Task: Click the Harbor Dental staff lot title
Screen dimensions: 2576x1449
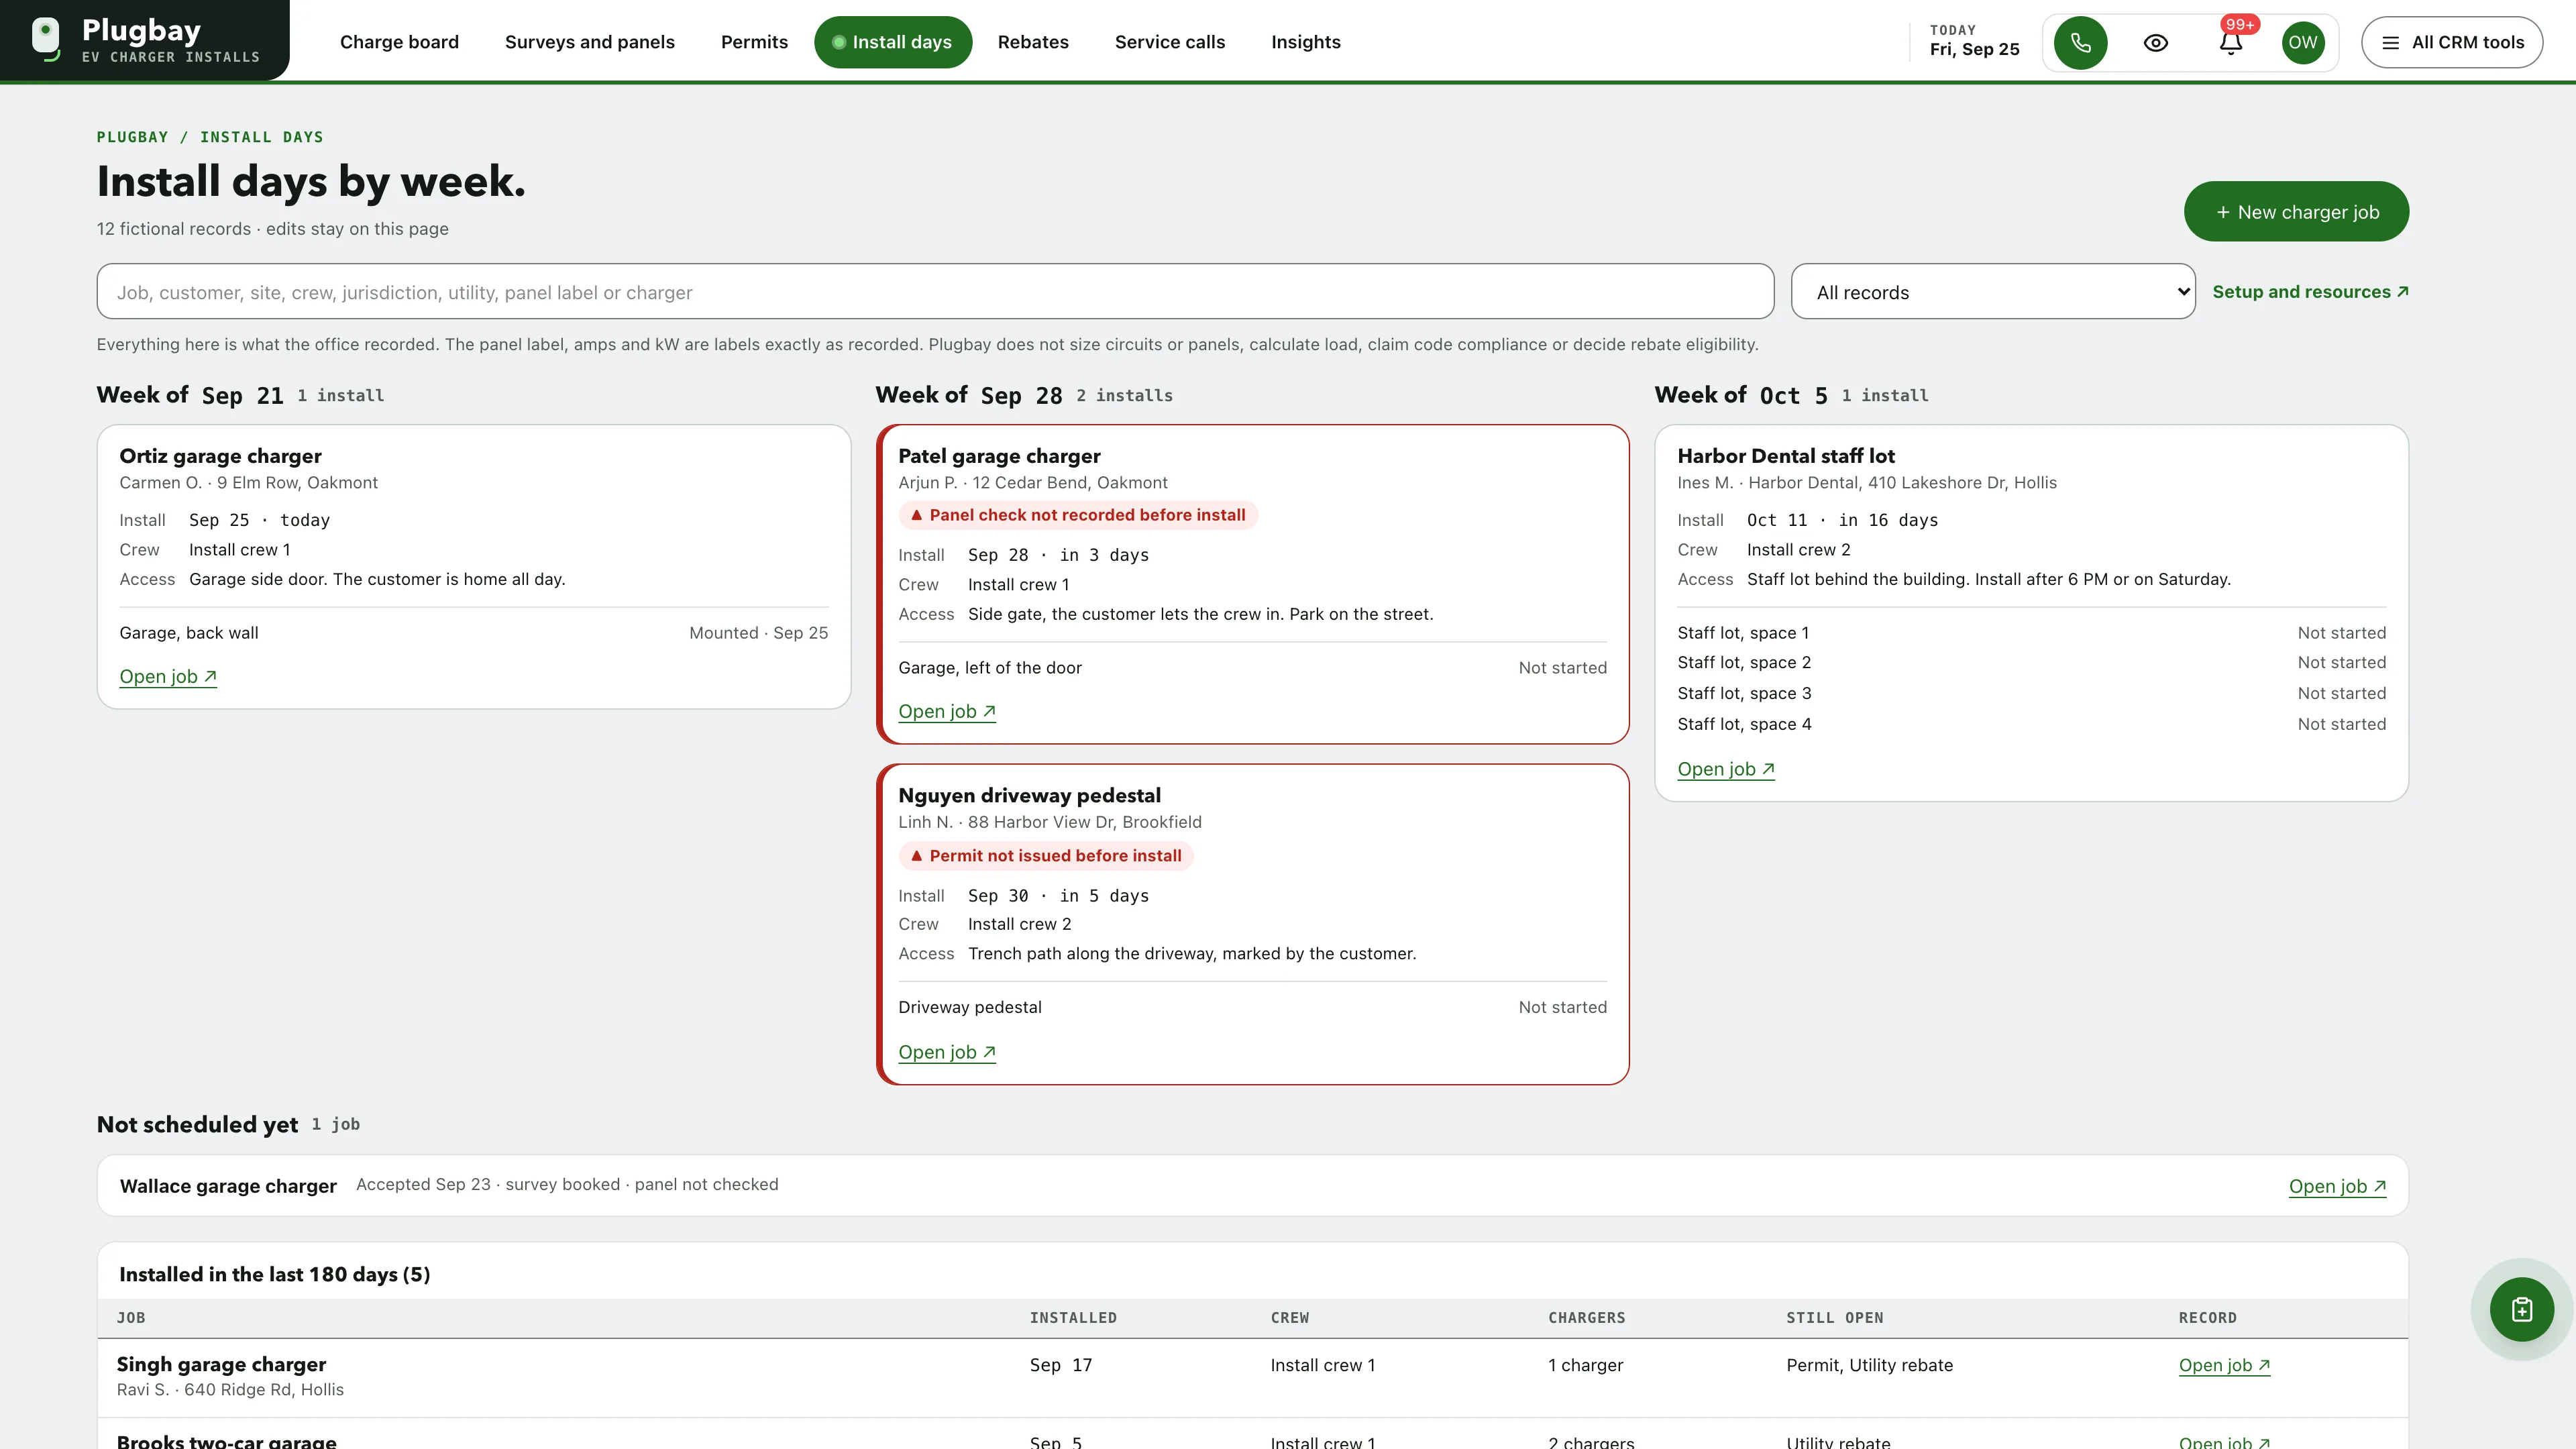Action: pyautogui.click(x=1786, y=456)
